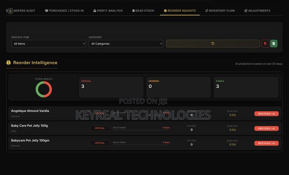Click the yellow refresh reset button
The width and height of the screenshot is (289, 175).
click(x=213, y=43)
